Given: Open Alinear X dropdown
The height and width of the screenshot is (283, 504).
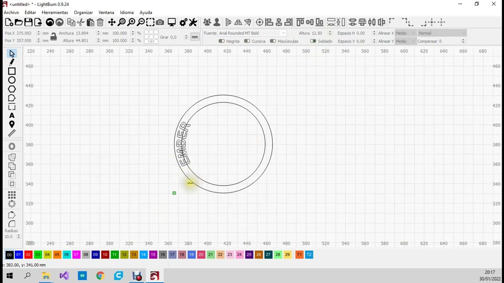Looking at the screenshot, I should tap(405, 33).
